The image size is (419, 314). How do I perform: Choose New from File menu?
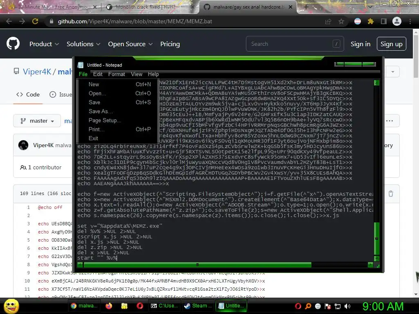[117, 84]
